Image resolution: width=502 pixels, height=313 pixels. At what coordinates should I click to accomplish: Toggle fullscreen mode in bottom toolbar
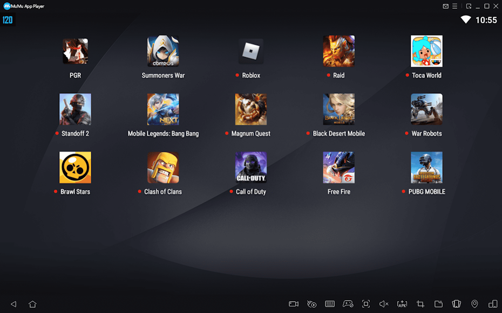(x=366, y=304)
